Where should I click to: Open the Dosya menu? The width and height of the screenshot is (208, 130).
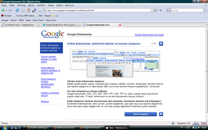click(4, 5)
